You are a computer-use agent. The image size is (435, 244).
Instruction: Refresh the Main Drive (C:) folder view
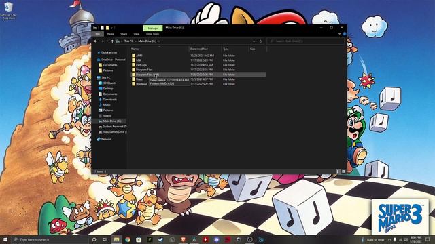tap(260, 41)
